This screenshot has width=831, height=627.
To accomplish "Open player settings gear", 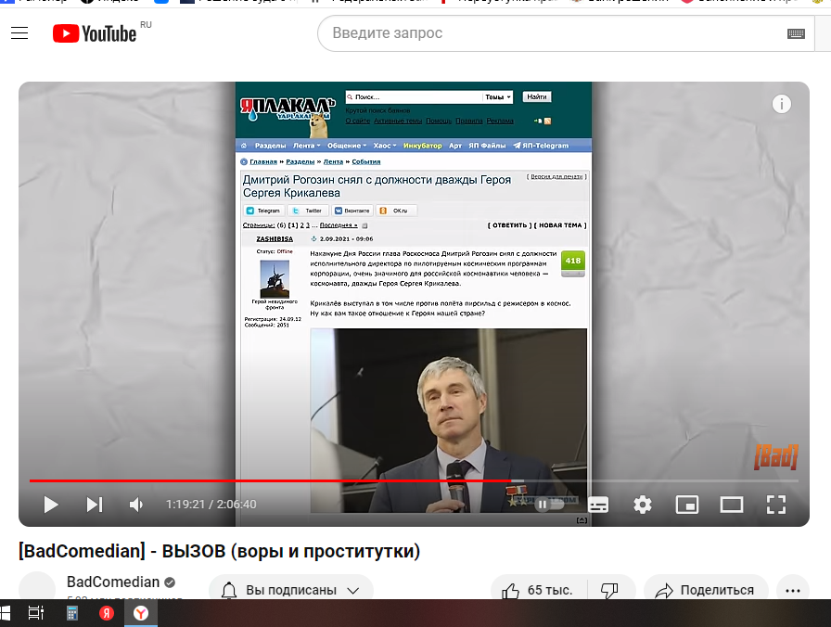I will pyautogui.click(x=643, y=505).
